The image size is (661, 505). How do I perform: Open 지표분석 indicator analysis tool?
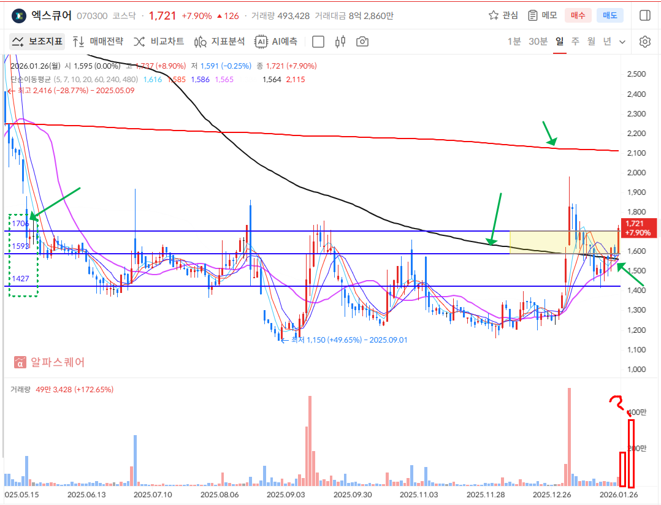tap(220, 42)
